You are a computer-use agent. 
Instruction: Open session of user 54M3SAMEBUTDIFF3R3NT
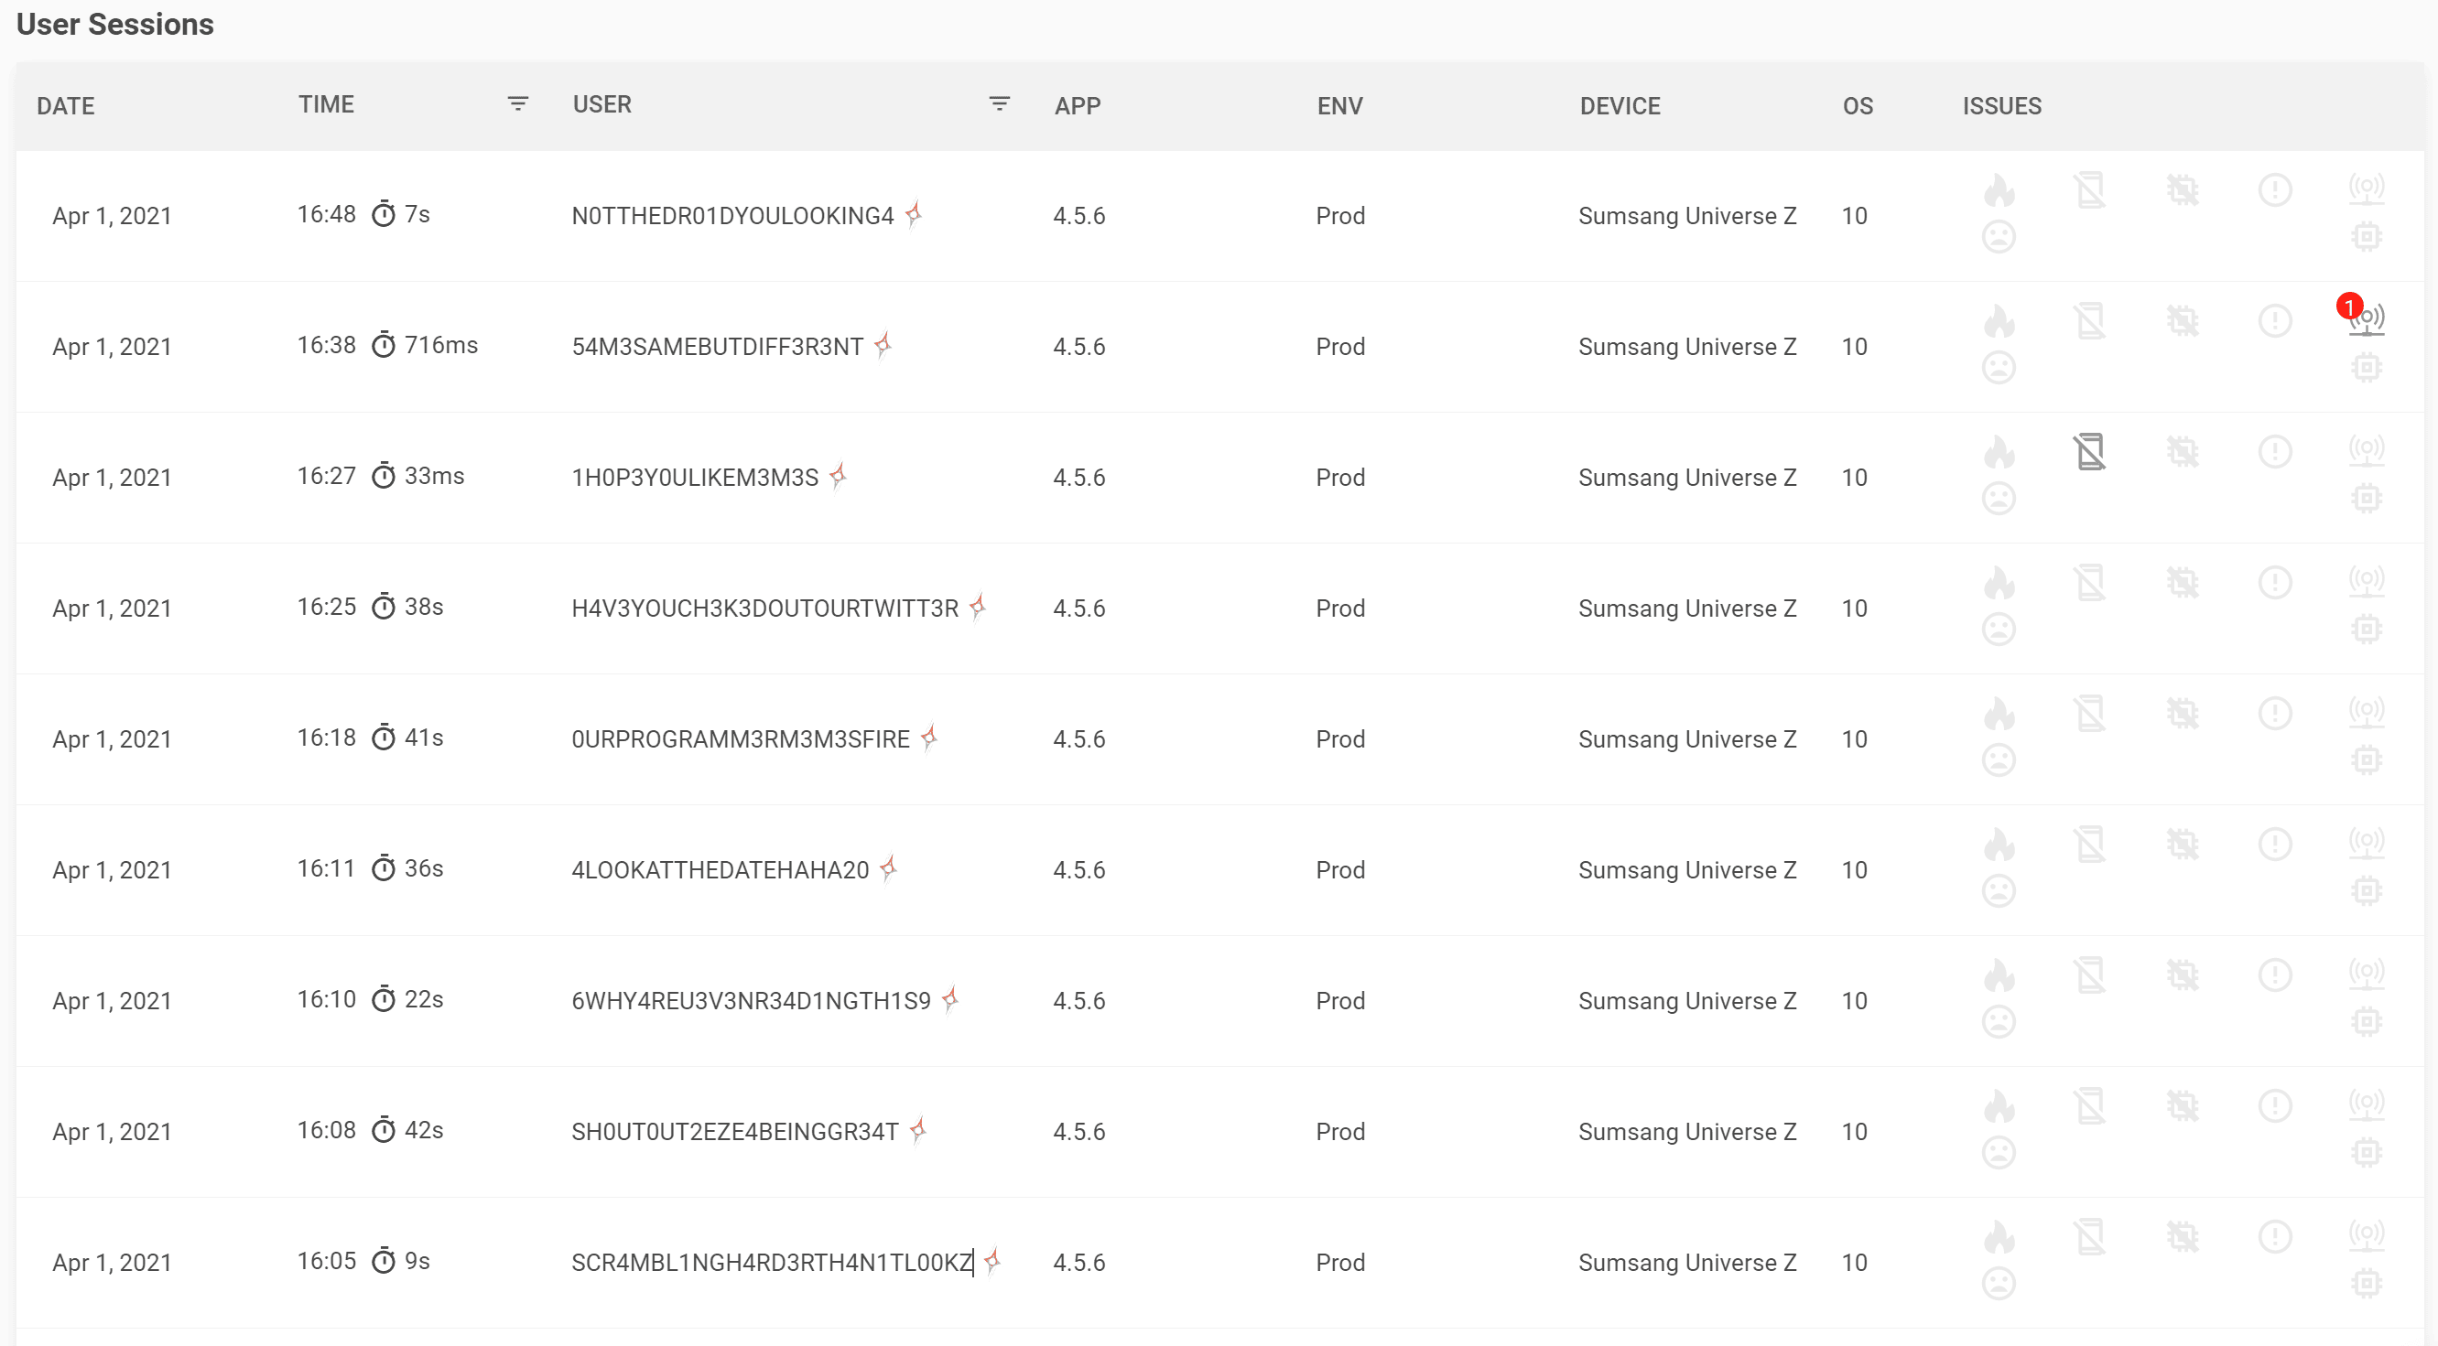point(718,346)
